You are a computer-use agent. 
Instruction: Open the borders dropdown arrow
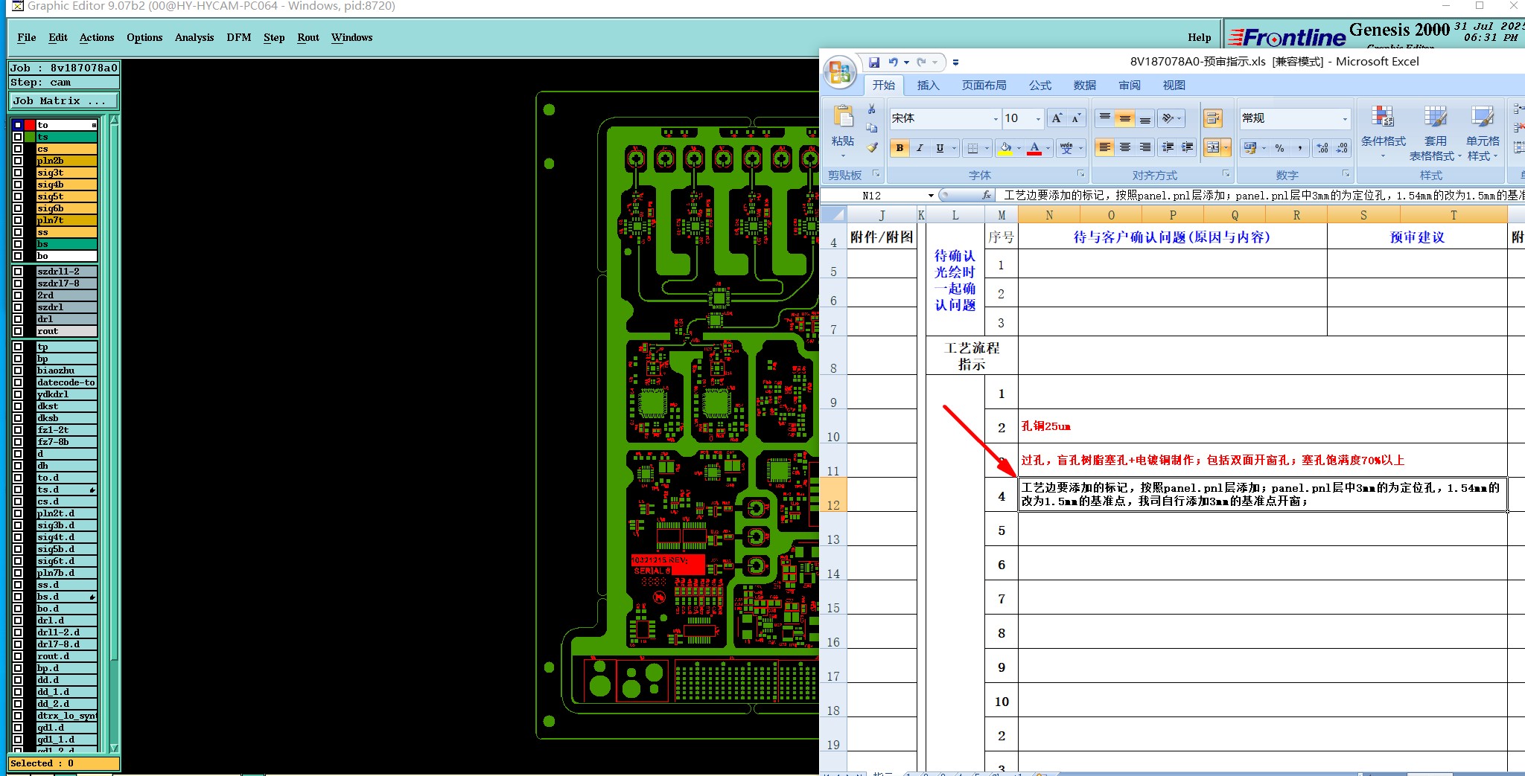pyautogui.click(x=987, y=148)
